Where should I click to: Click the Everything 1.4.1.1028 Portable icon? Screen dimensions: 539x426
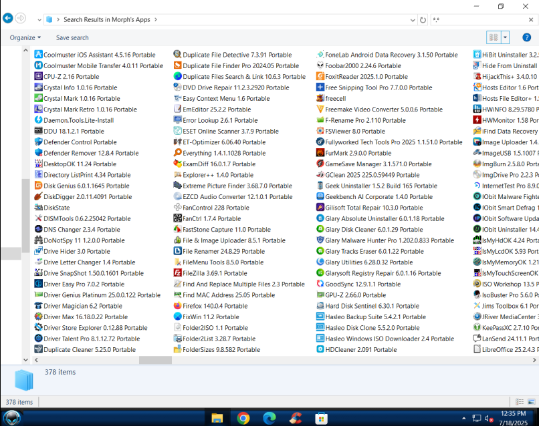point(177,153)
